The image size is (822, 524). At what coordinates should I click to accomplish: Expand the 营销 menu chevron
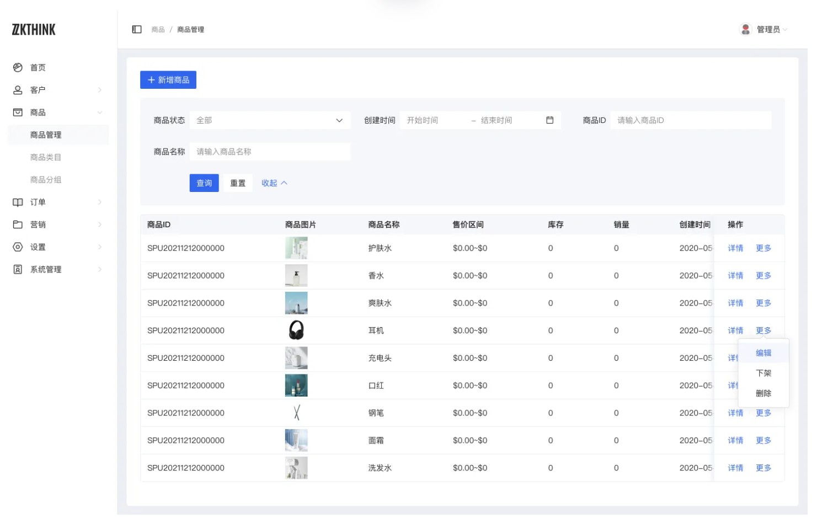[x=100, y=224]
